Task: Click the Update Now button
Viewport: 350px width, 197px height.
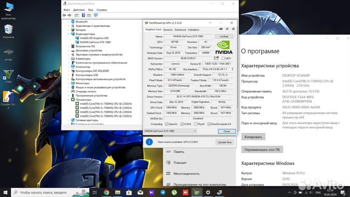Action: 225,142
